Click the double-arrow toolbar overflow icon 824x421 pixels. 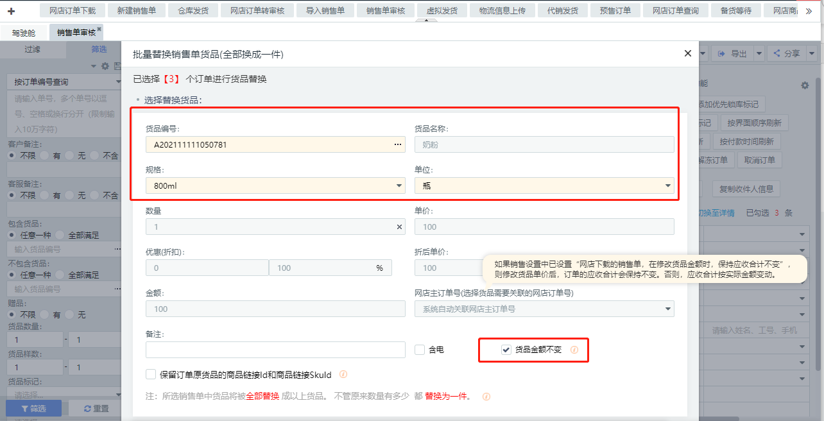[809, 11]
